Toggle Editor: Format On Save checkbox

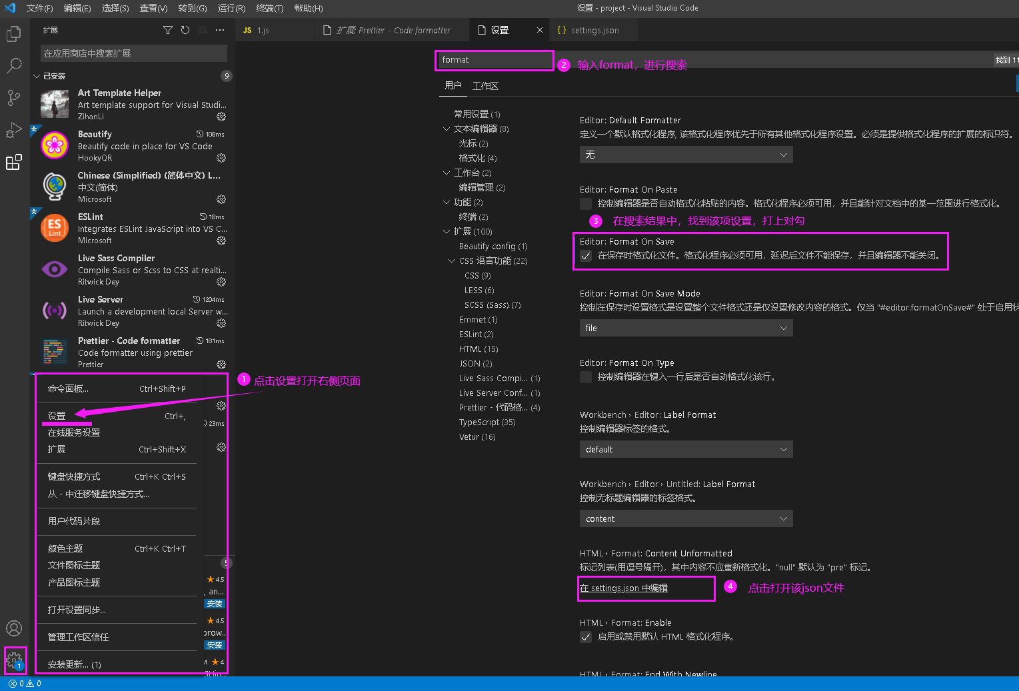pos(586,255)
